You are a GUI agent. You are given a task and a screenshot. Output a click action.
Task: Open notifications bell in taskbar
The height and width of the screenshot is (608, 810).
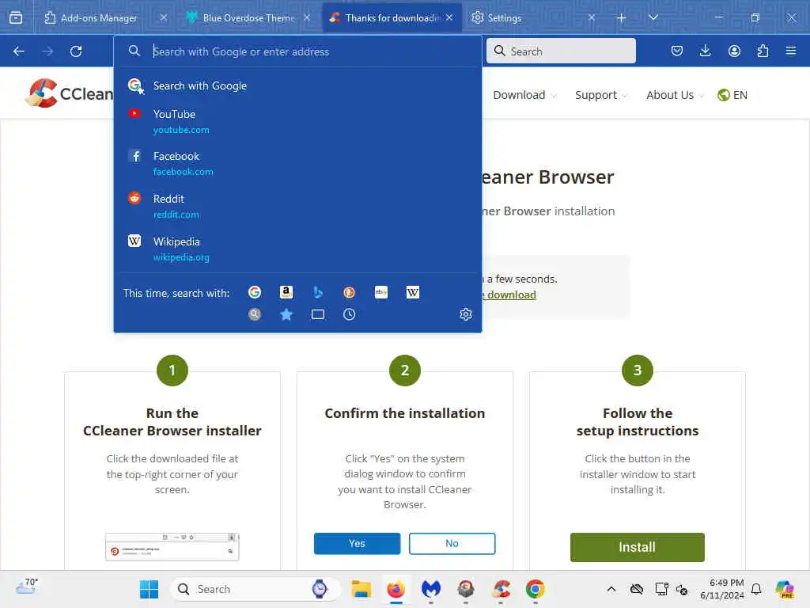point(756,589)
